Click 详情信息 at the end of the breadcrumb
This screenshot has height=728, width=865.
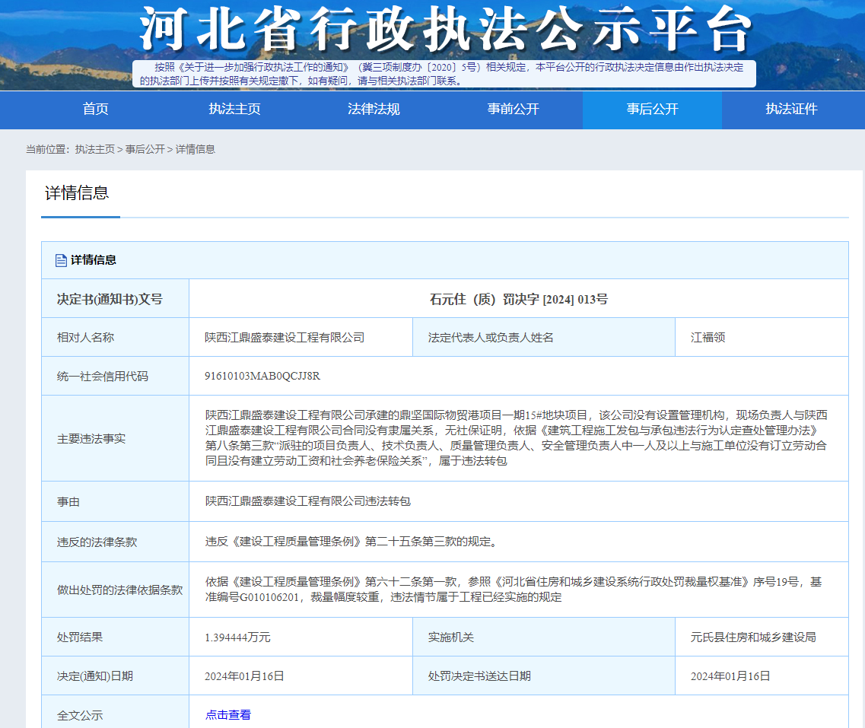(196, 149)
